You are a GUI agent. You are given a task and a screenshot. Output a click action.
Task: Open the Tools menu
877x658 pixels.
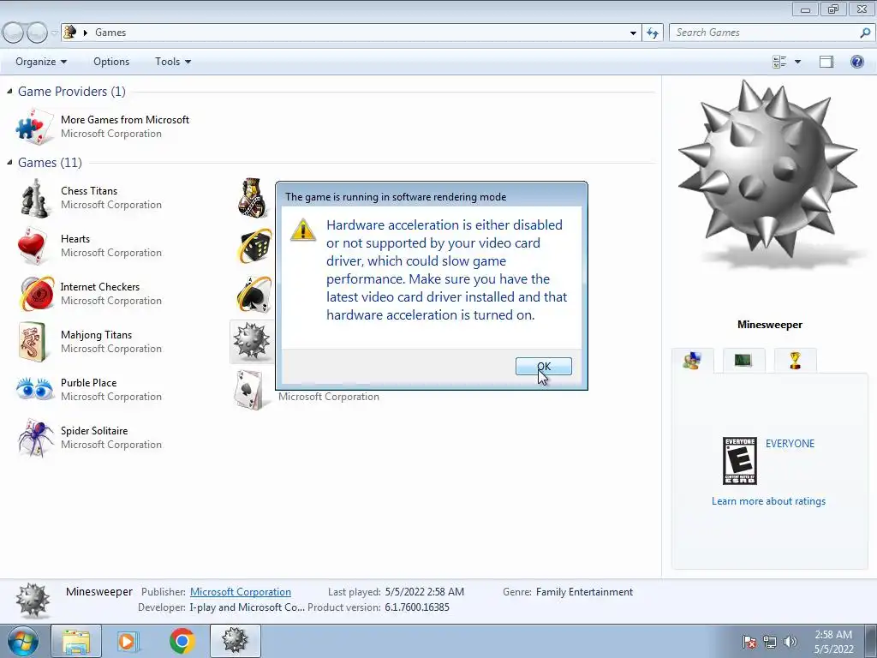tap(173, 62)
